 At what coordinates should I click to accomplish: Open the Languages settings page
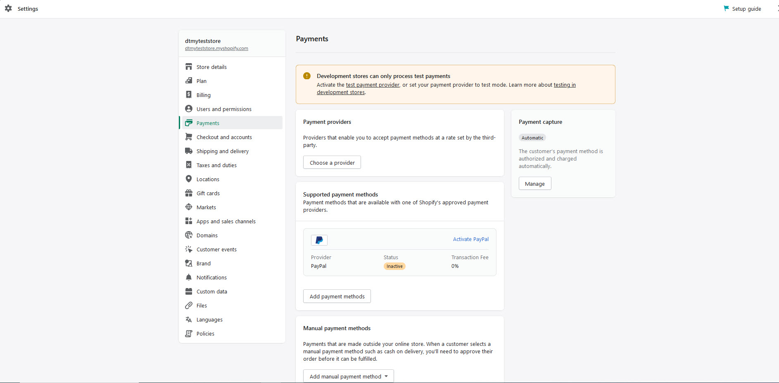(x=209, y=320)
